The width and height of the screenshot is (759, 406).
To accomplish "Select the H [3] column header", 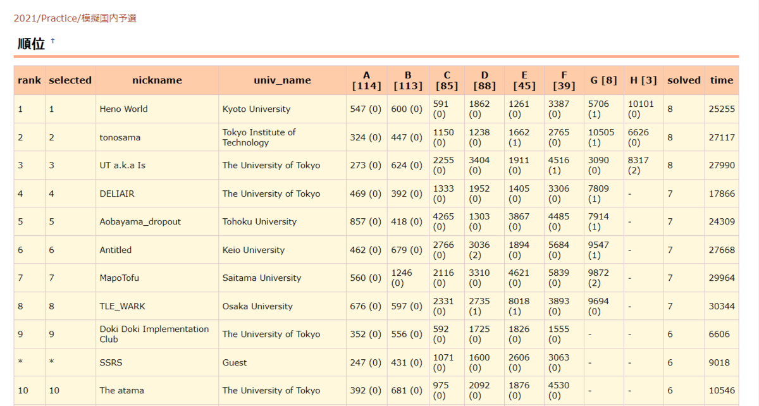I will 643,80.
